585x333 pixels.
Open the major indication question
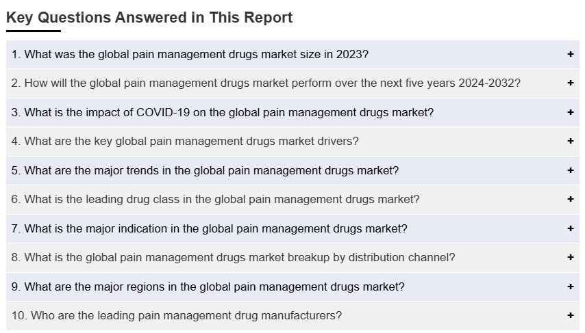209,228
